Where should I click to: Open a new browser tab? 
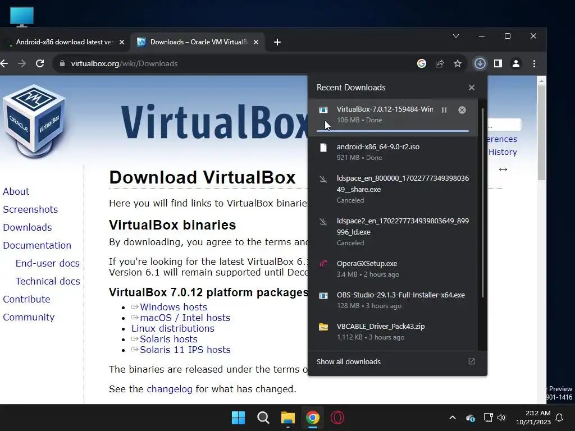point(277,42)
